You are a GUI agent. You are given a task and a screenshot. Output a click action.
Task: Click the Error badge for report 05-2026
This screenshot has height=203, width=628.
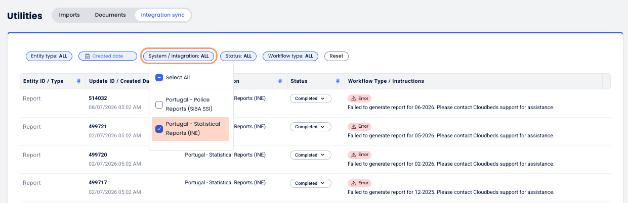359,127
